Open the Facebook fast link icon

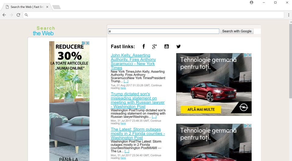point(144,46)
